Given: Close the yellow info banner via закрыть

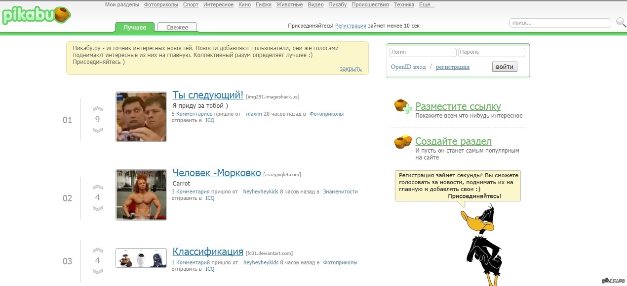Looking at the screenshot, I should click(x=351, y=69).
